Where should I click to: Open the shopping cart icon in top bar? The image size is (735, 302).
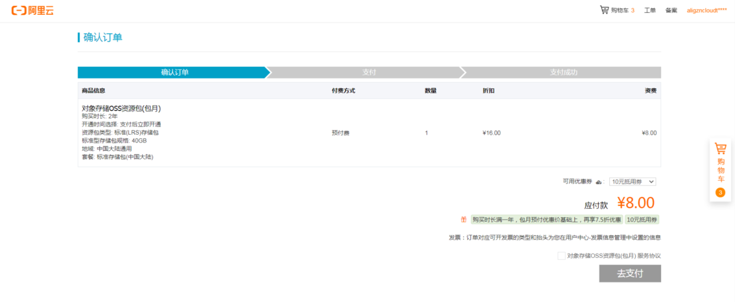(604, 10)
